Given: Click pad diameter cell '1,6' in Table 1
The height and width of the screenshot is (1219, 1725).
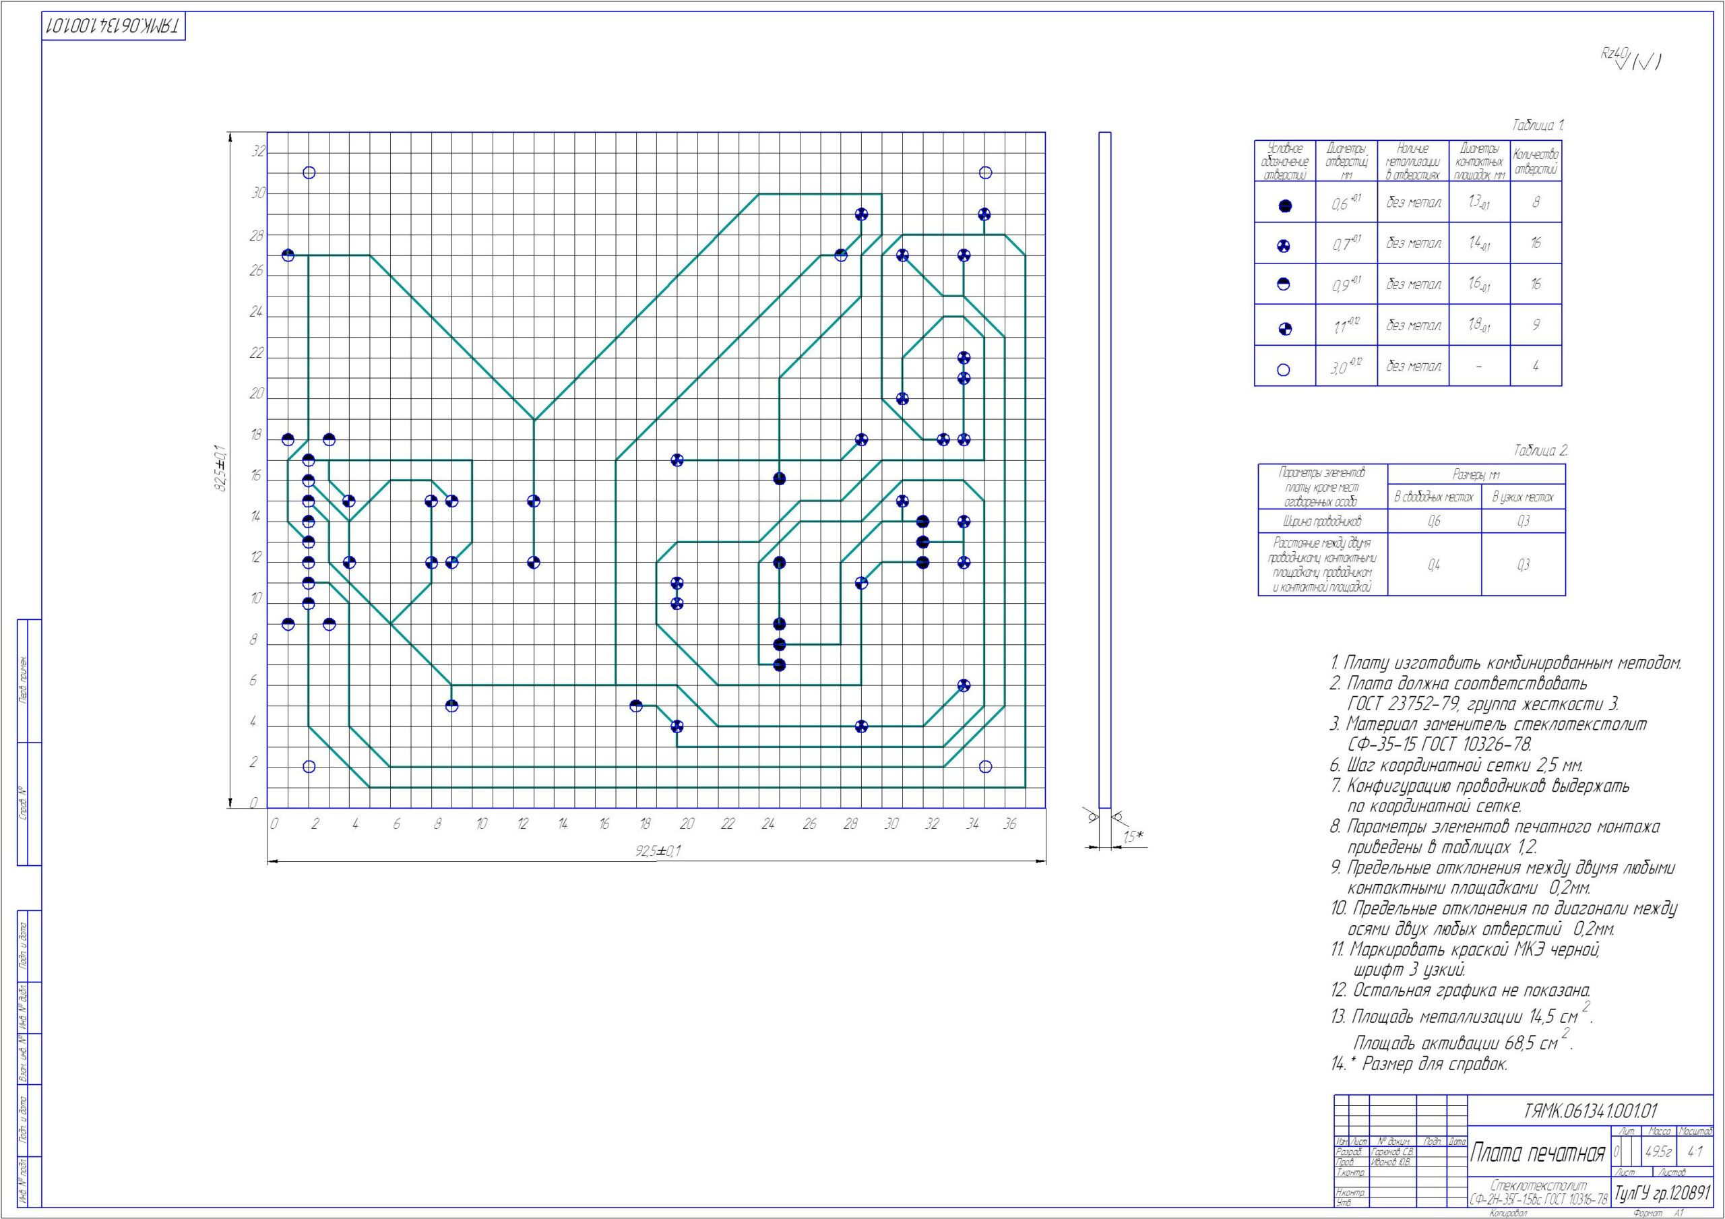Looking at the screenshot, I should click(x=1479, y=283).
